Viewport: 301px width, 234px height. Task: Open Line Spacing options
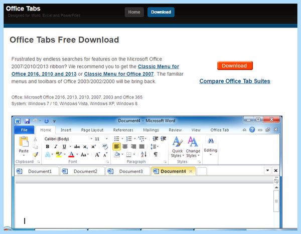pyautogui.click(x=154, y=146)
